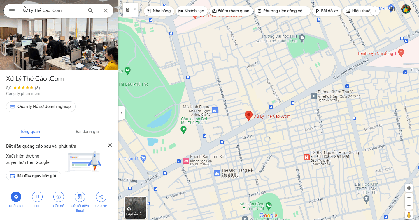Click the Street View pegman
419x220 pixels.
(x=409, y=215)
